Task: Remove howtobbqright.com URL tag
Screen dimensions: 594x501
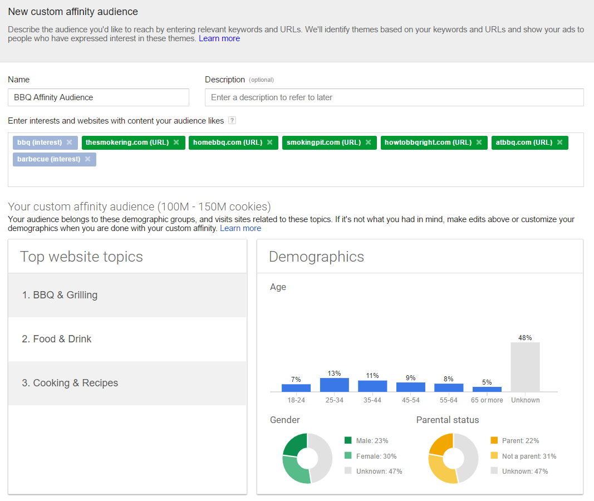Action: (x=479, y=143)
